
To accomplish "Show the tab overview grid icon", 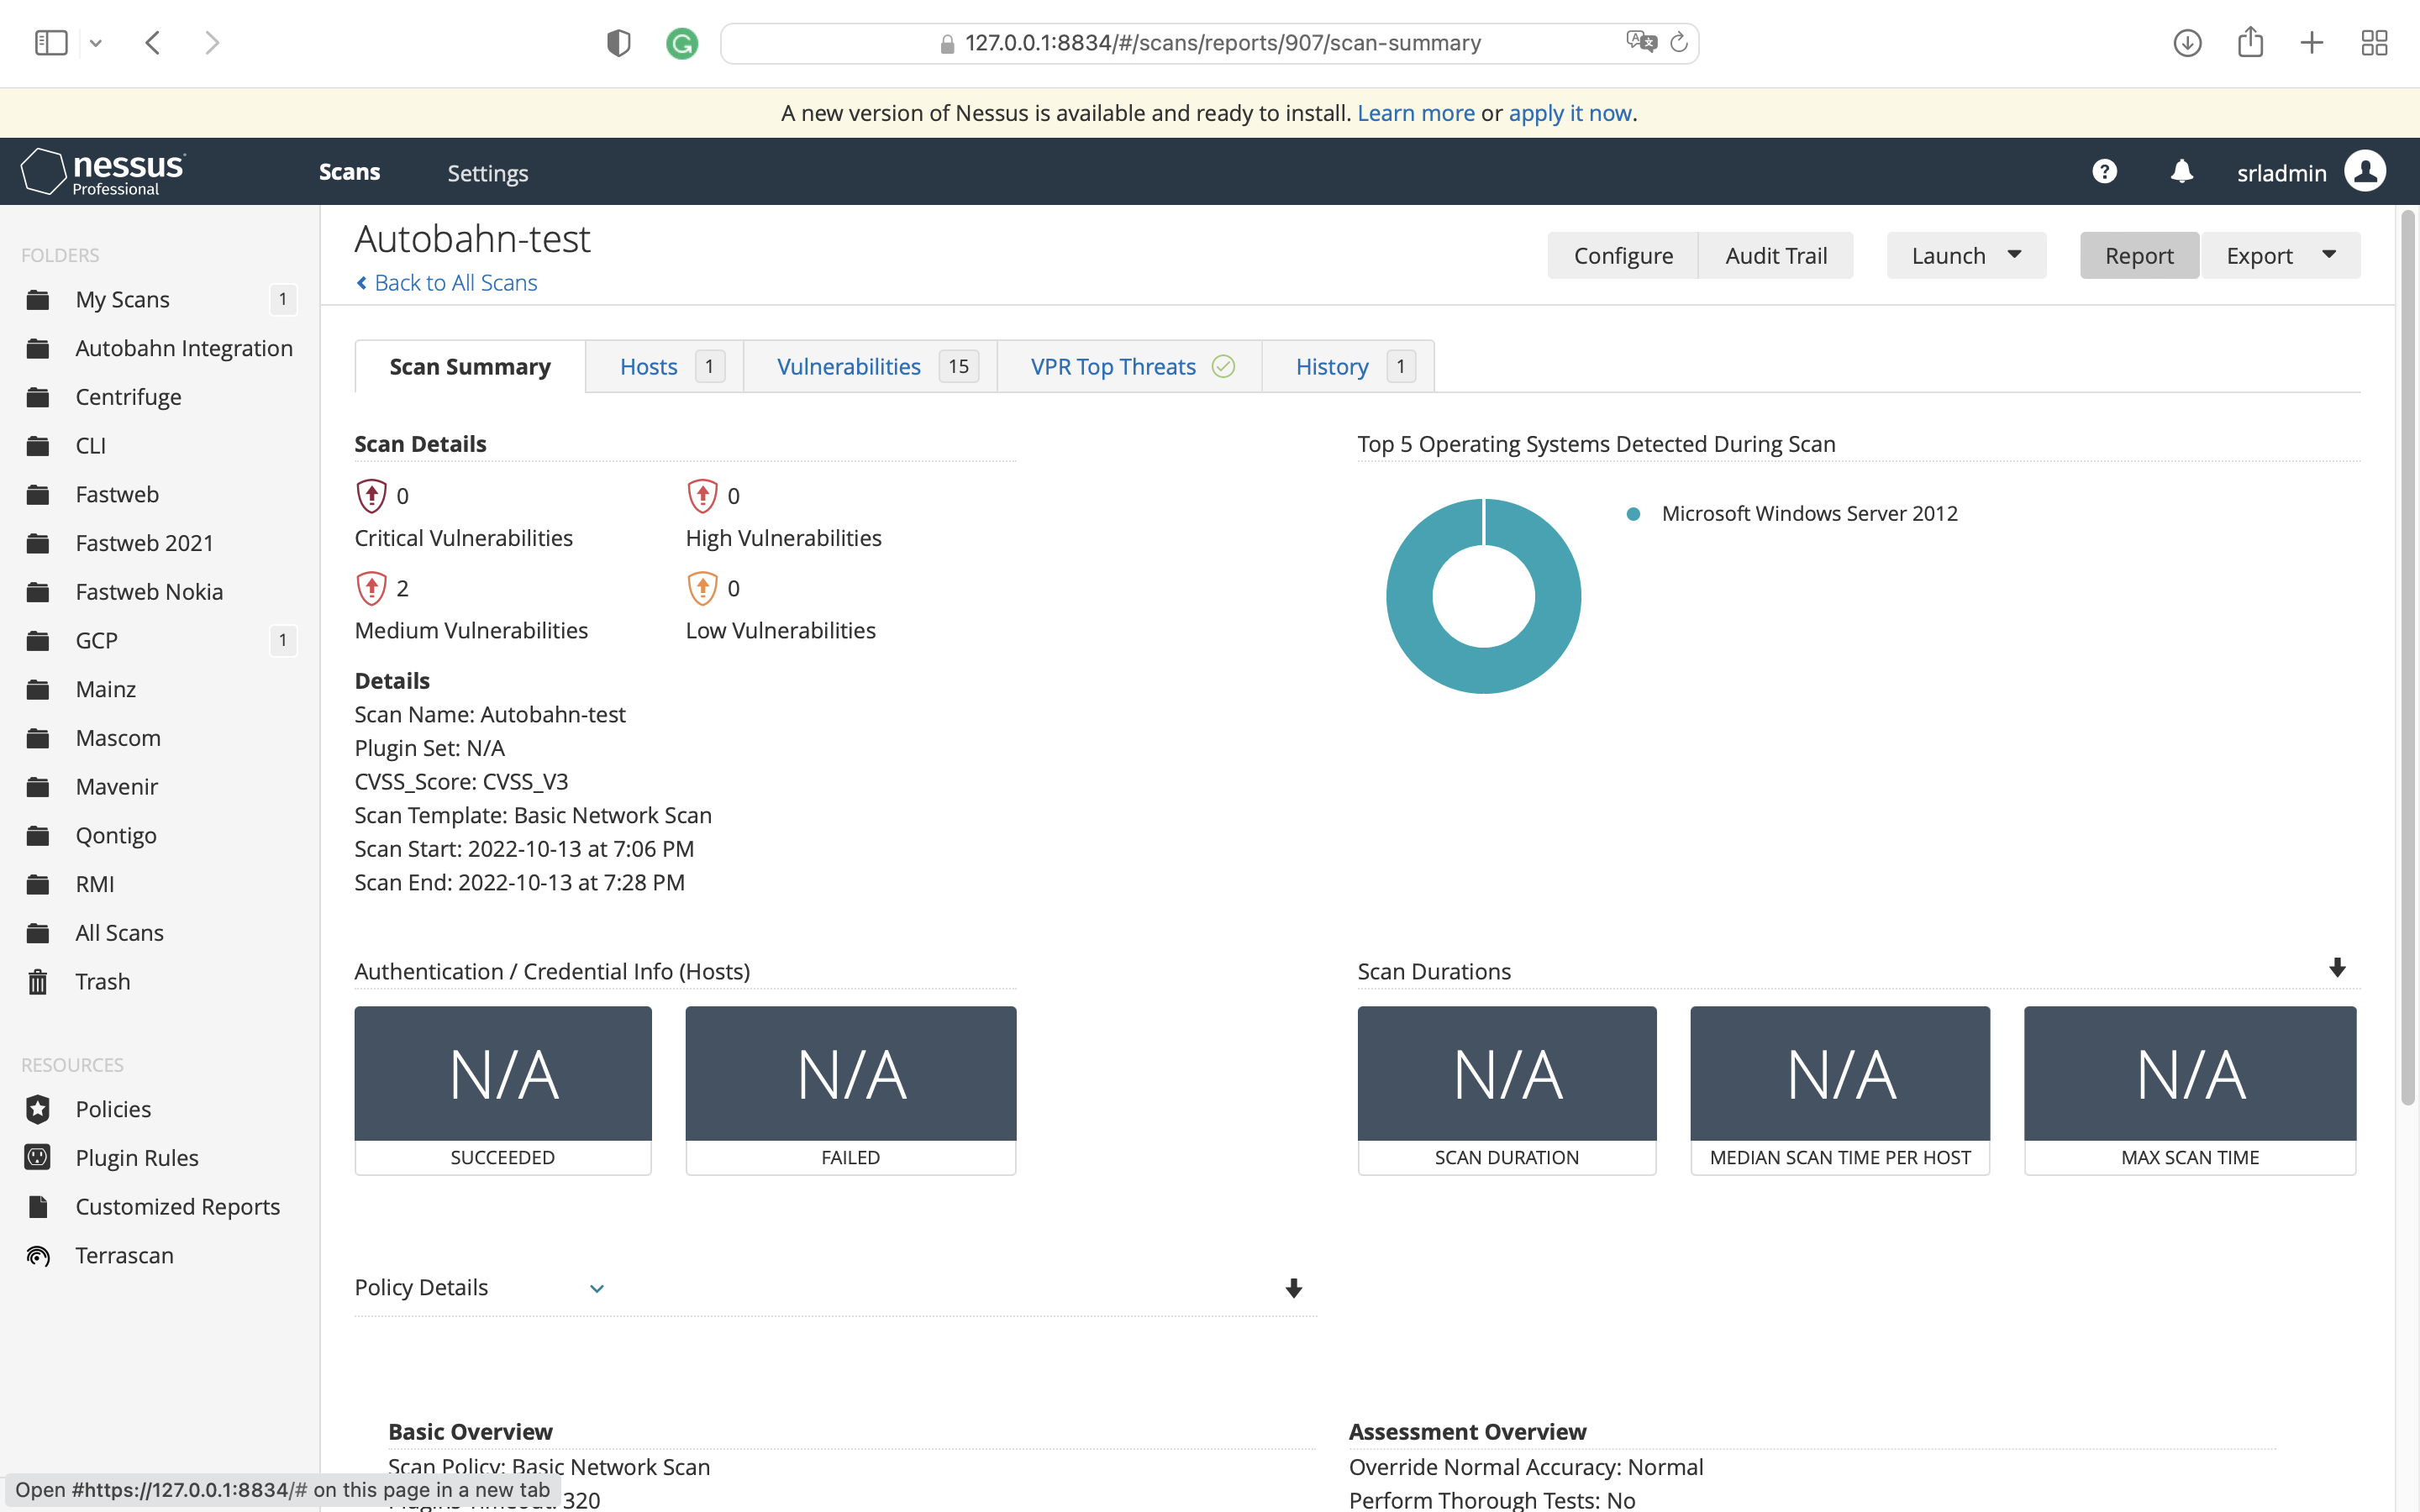I will (2374, 43).
